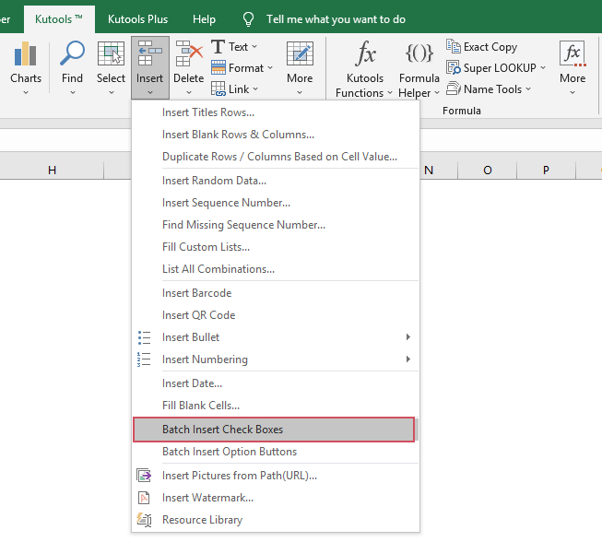Choose Insert Date option

click(276, 383)
